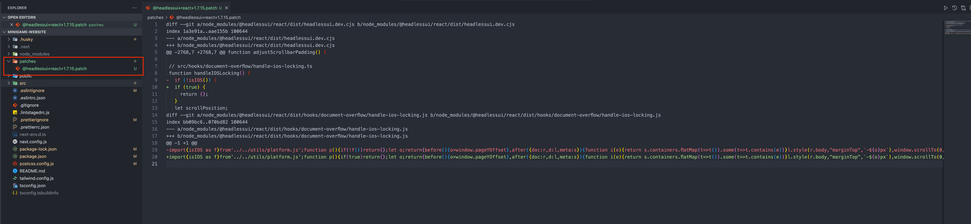The width and height of the screenshot is (971, 224).
Task: Close the patch file in Open Editors
Action: pyautogui.click(x=12, y=25)
